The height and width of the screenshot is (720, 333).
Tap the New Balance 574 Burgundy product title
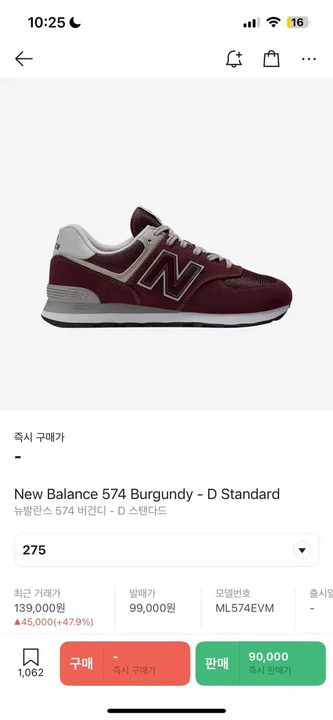click(147, 494)
